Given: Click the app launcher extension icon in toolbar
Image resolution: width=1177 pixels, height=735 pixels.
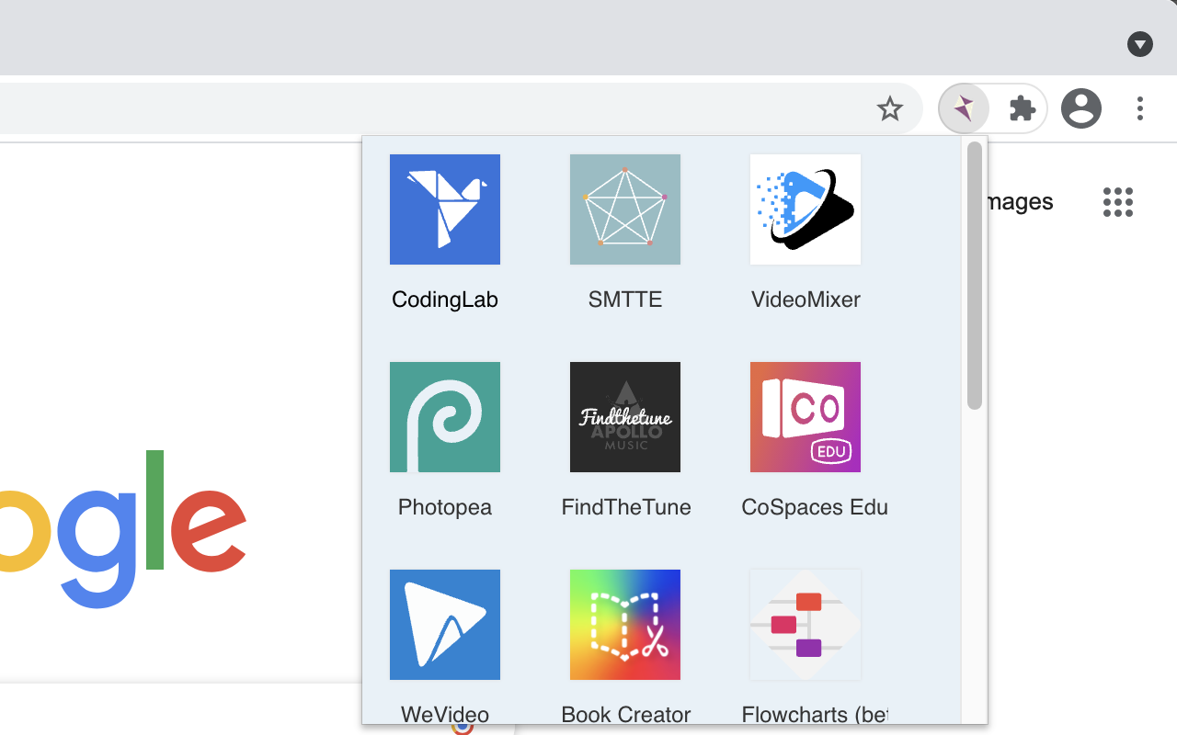Looking at the screenshot, I should click(x=964, y=109).
